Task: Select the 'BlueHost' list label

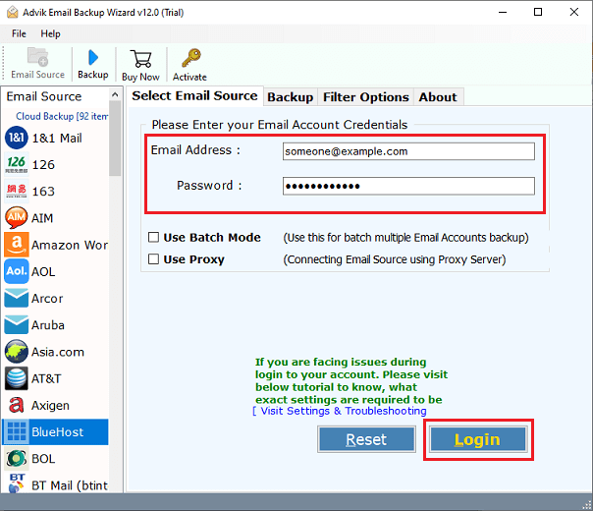Action: pyautogui.click(x=58, y=431)
